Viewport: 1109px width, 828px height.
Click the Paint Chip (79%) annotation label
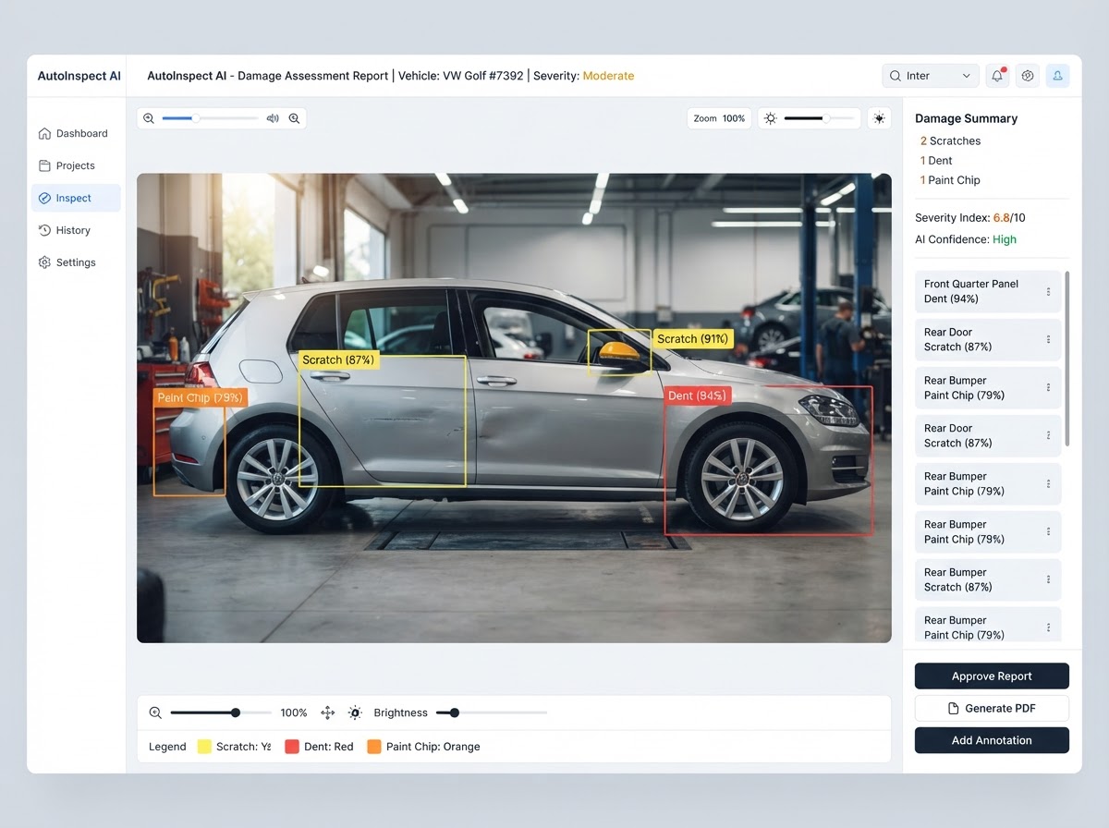pyautogui.click(x=201, y=398)
